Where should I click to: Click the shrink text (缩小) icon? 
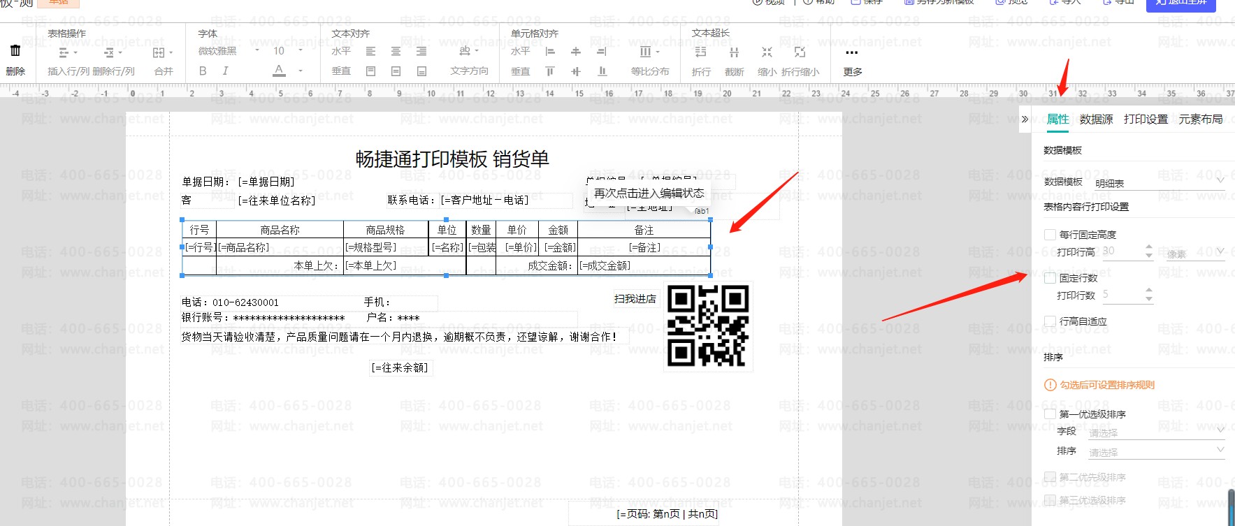(767, 52)
